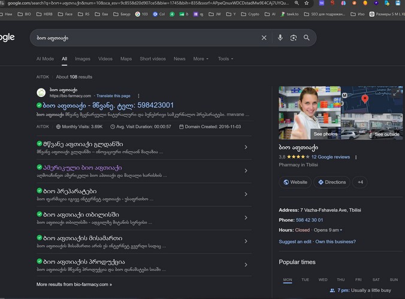Click the +4 more actions button
The image size is (405, 299).
point(360,182)
